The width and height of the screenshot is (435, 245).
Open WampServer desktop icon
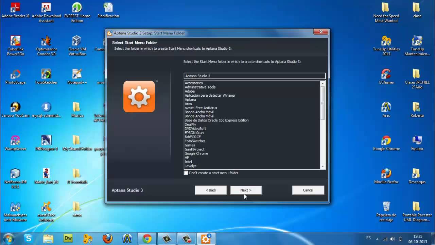tap(15, 143)
